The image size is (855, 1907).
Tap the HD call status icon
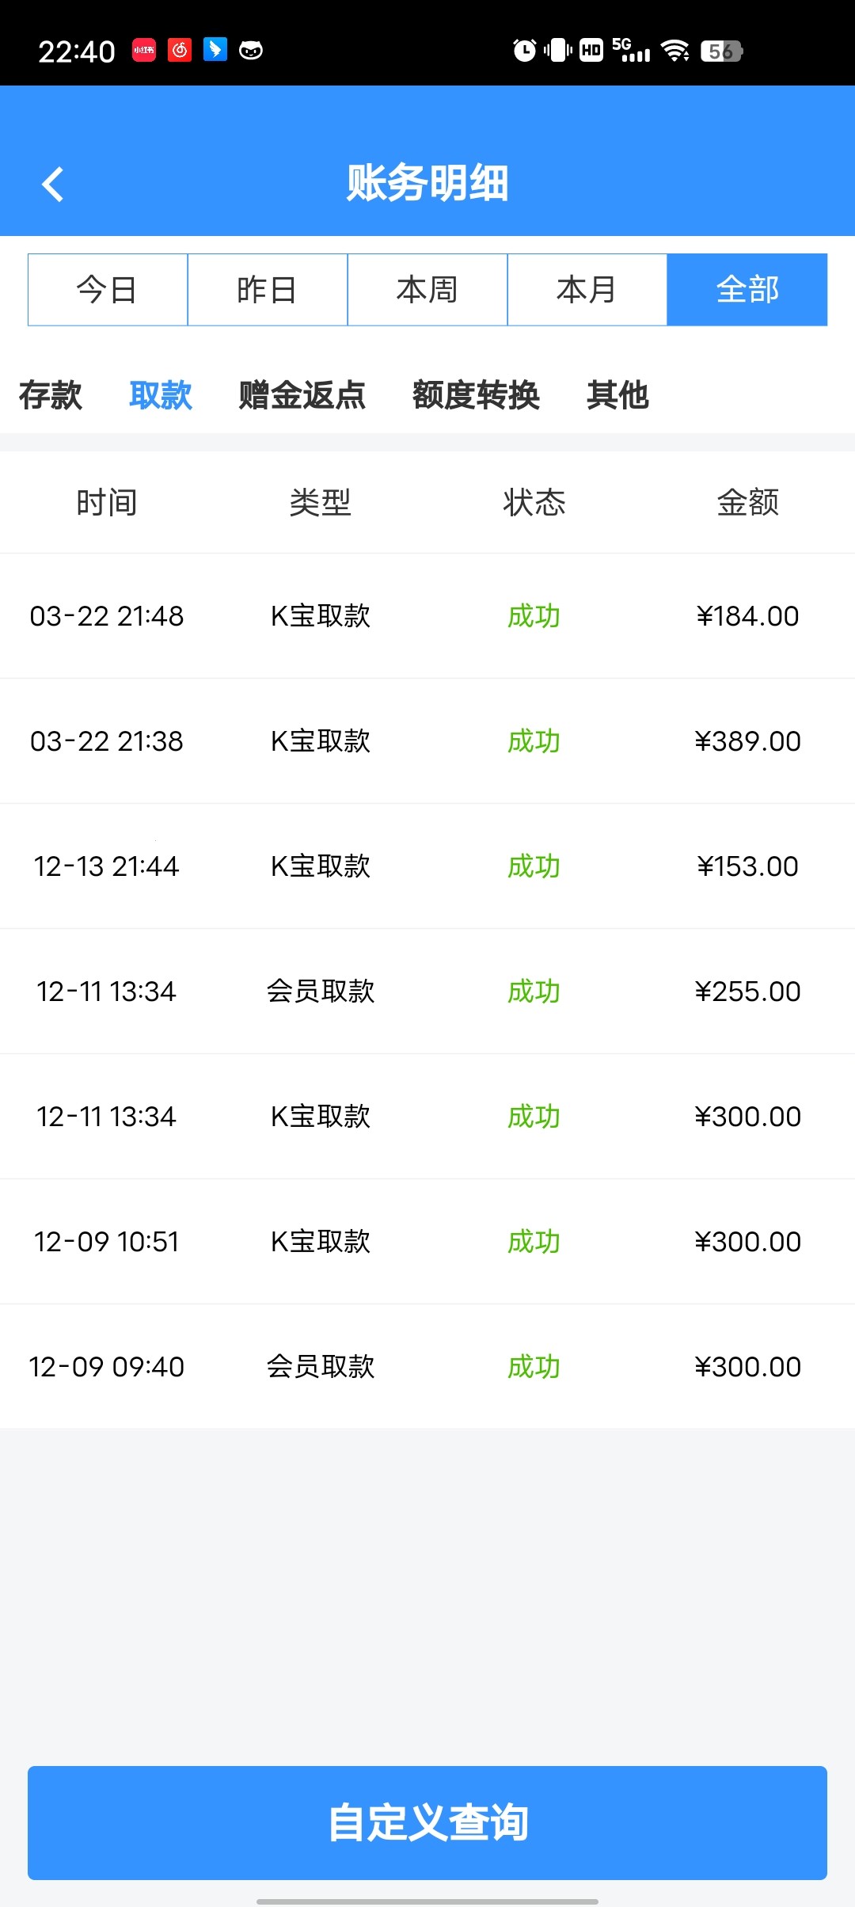[x=591, y=51]
